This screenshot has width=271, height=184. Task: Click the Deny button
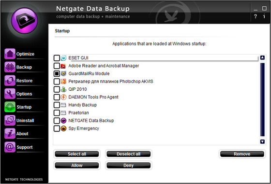pos(129,165)
